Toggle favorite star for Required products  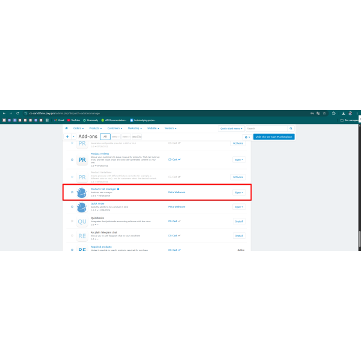(72, 250)
